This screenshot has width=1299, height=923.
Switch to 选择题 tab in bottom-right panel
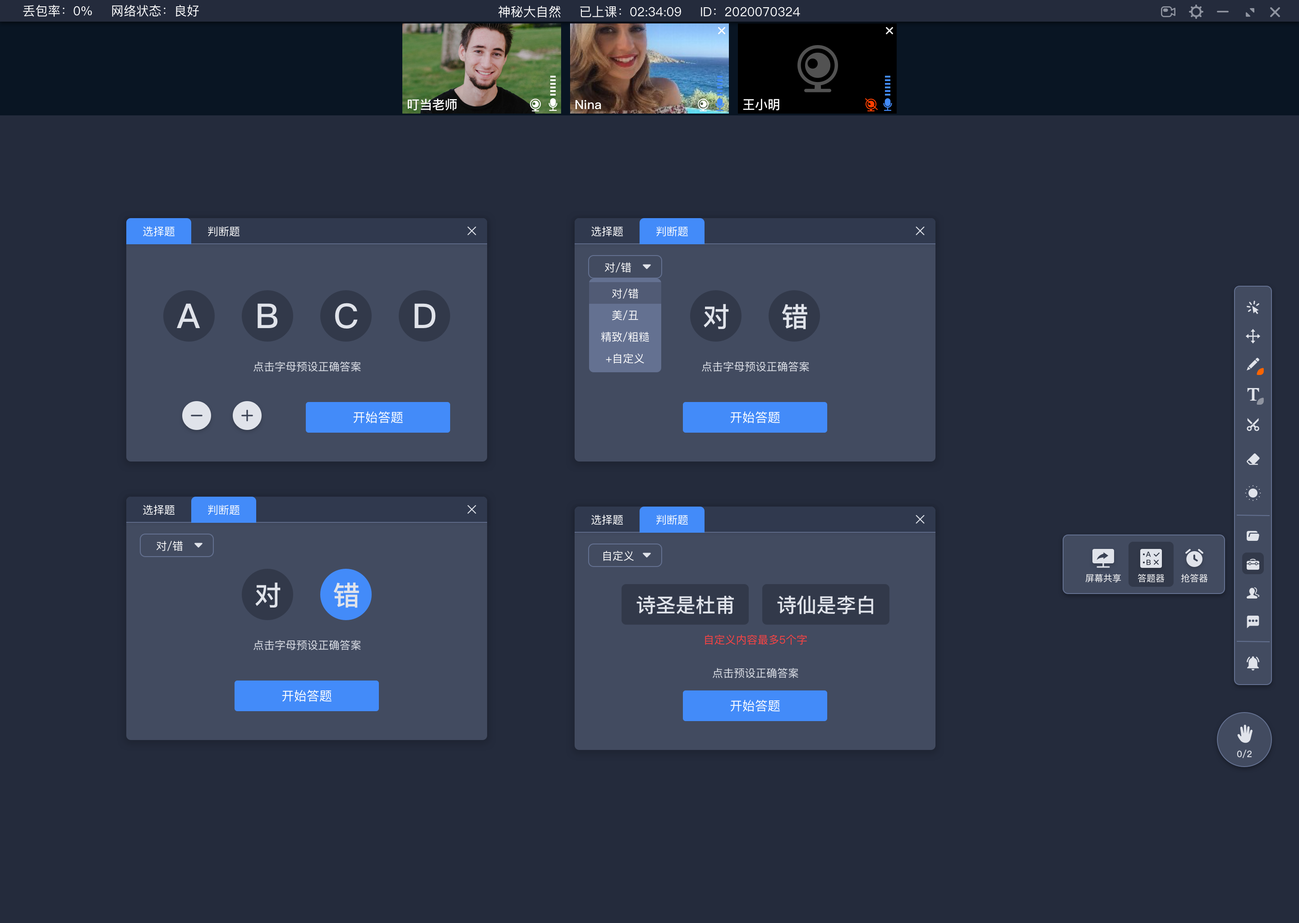click(x=608, y=517)
